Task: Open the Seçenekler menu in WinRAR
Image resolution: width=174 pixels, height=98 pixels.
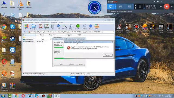Action: click(54, 22)
